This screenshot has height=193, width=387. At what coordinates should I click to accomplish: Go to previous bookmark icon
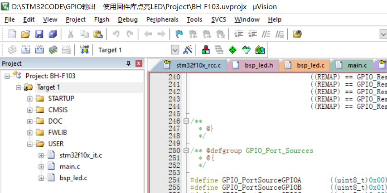pyautogui.click(x=193, y=34)
